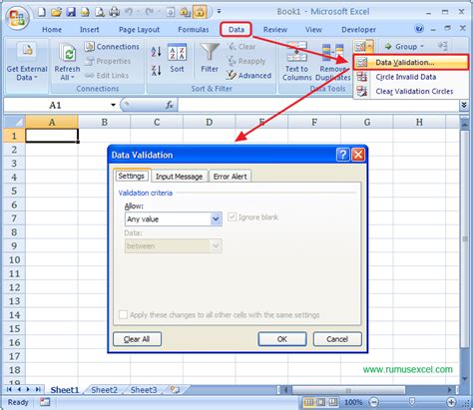Click the Refresh All icon
Screen dimensions: 473x410
point(68,53)
